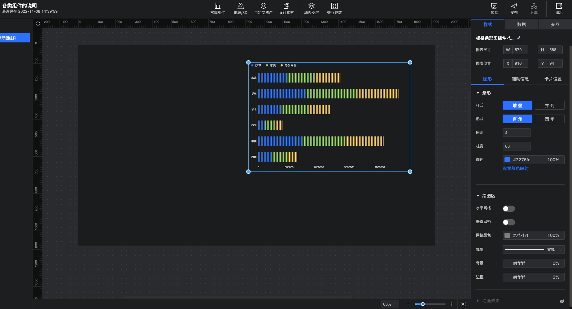This screenshot has height=309, width=572.
Task: Click the 100% opacity value for 颜色
Action: [553, 160]
